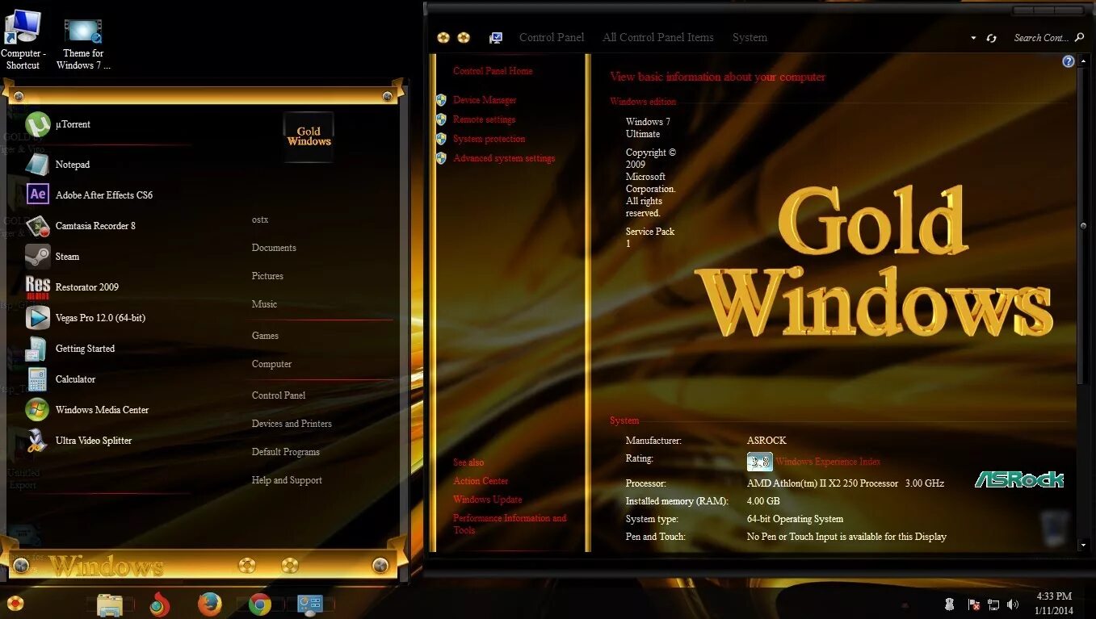Screen dimensions: 1096x619
Task: Select 'All Control Panel Items' in the breadcrumb
Action: pos(657,37)
